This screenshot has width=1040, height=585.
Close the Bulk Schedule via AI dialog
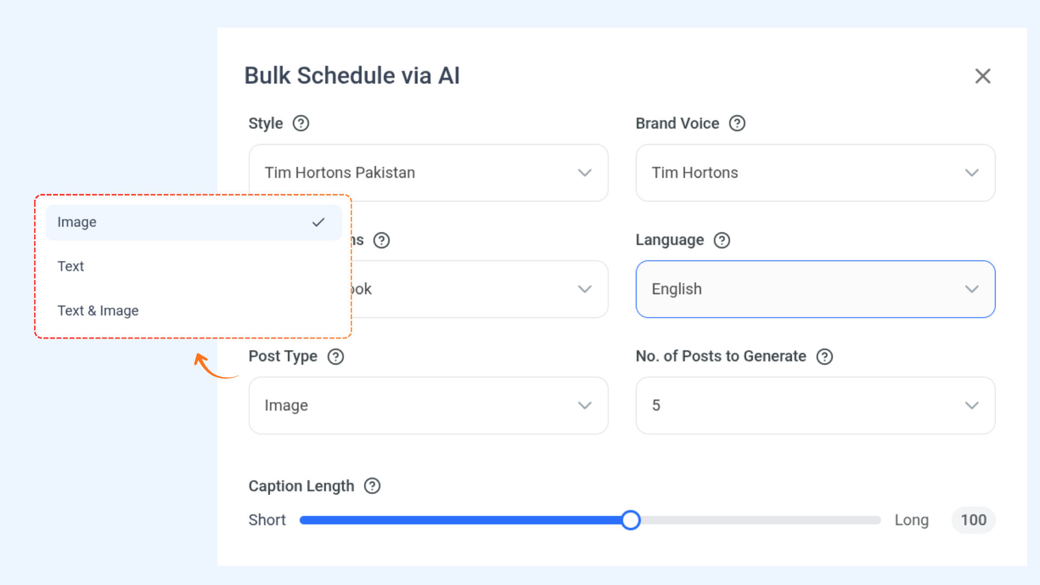[x=983, y=76]
